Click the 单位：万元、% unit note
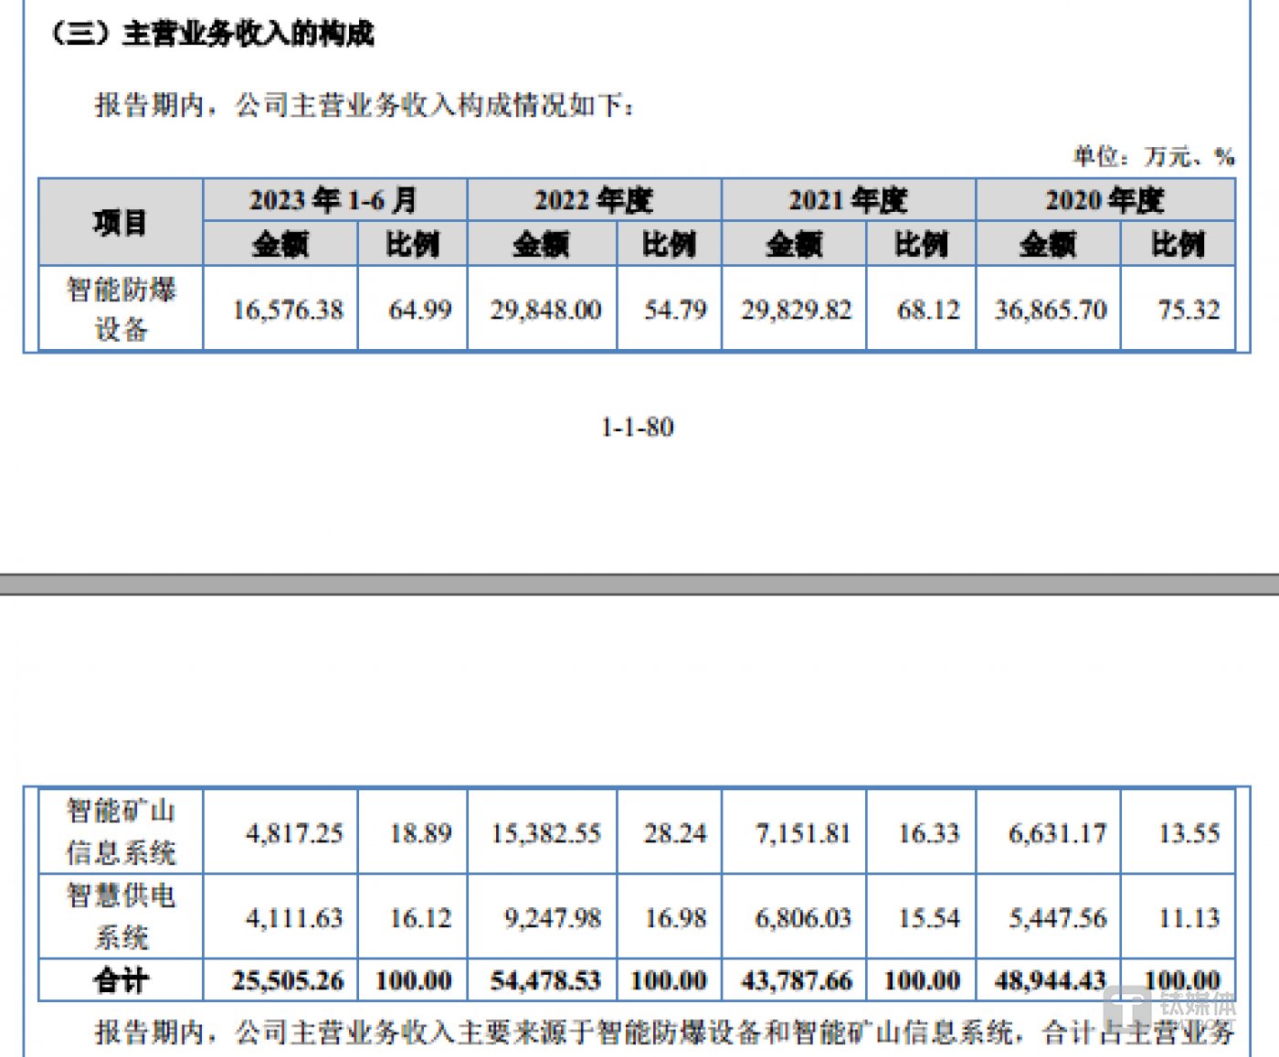Screen dimensions: 1279x1057 point(1153,156)
